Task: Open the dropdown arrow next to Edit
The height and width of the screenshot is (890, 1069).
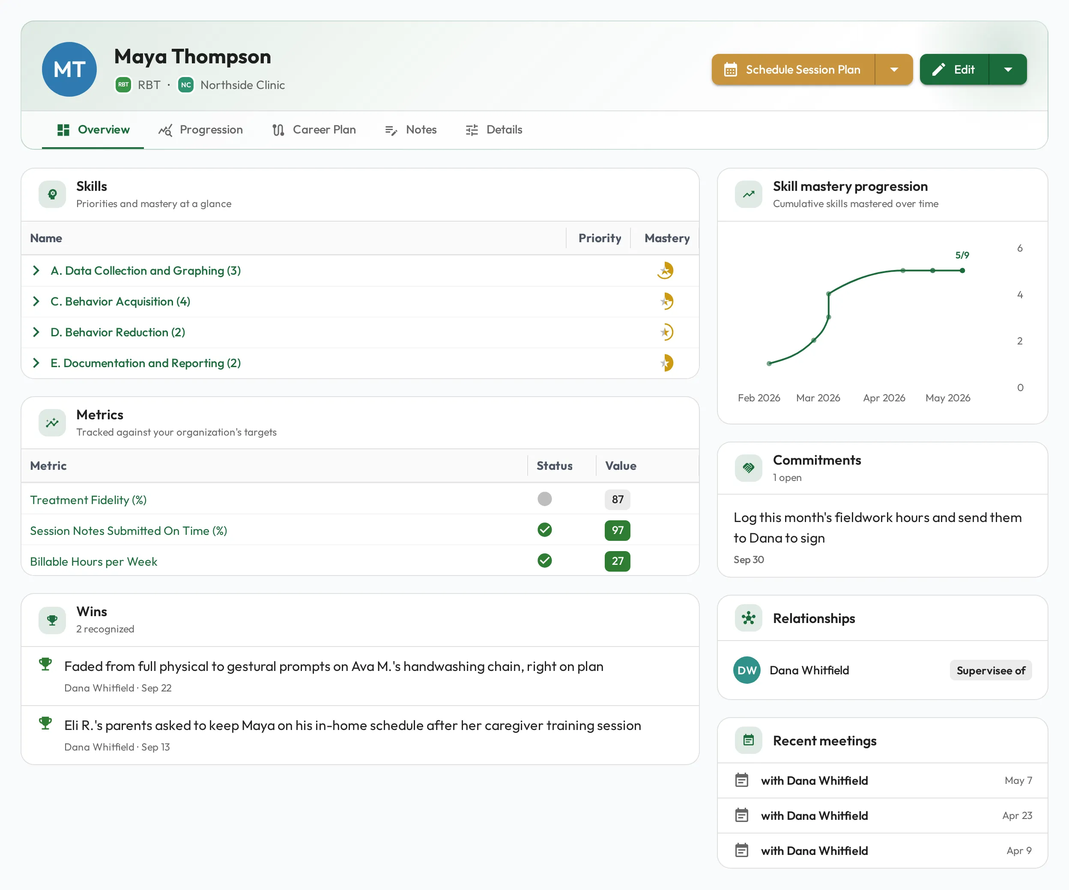Action: [x=1008, y=70]
